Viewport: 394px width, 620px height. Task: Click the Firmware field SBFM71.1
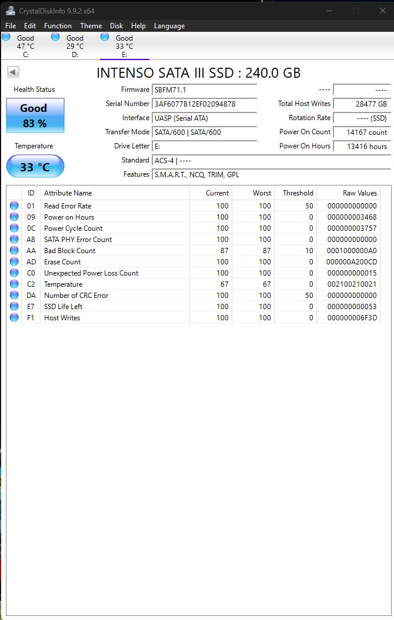(205, 89)
